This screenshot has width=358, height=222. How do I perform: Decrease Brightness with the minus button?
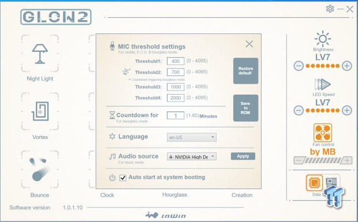299,66
